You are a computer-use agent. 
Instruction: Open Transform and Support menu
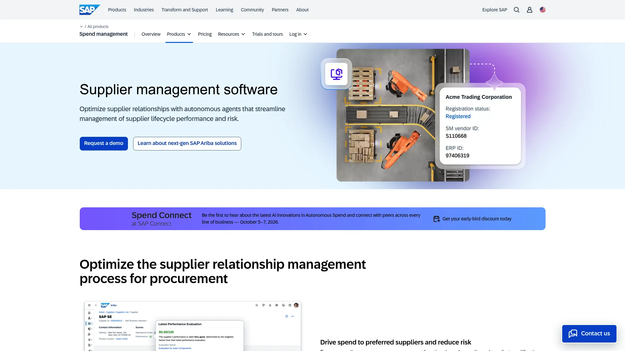185,10
